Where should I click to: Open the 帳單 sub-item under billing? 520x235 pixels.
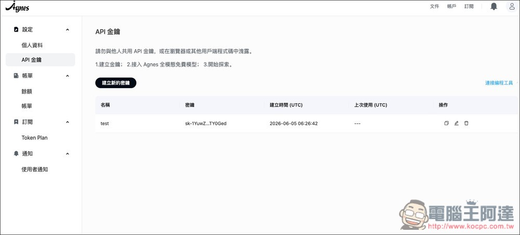point(27,106)
